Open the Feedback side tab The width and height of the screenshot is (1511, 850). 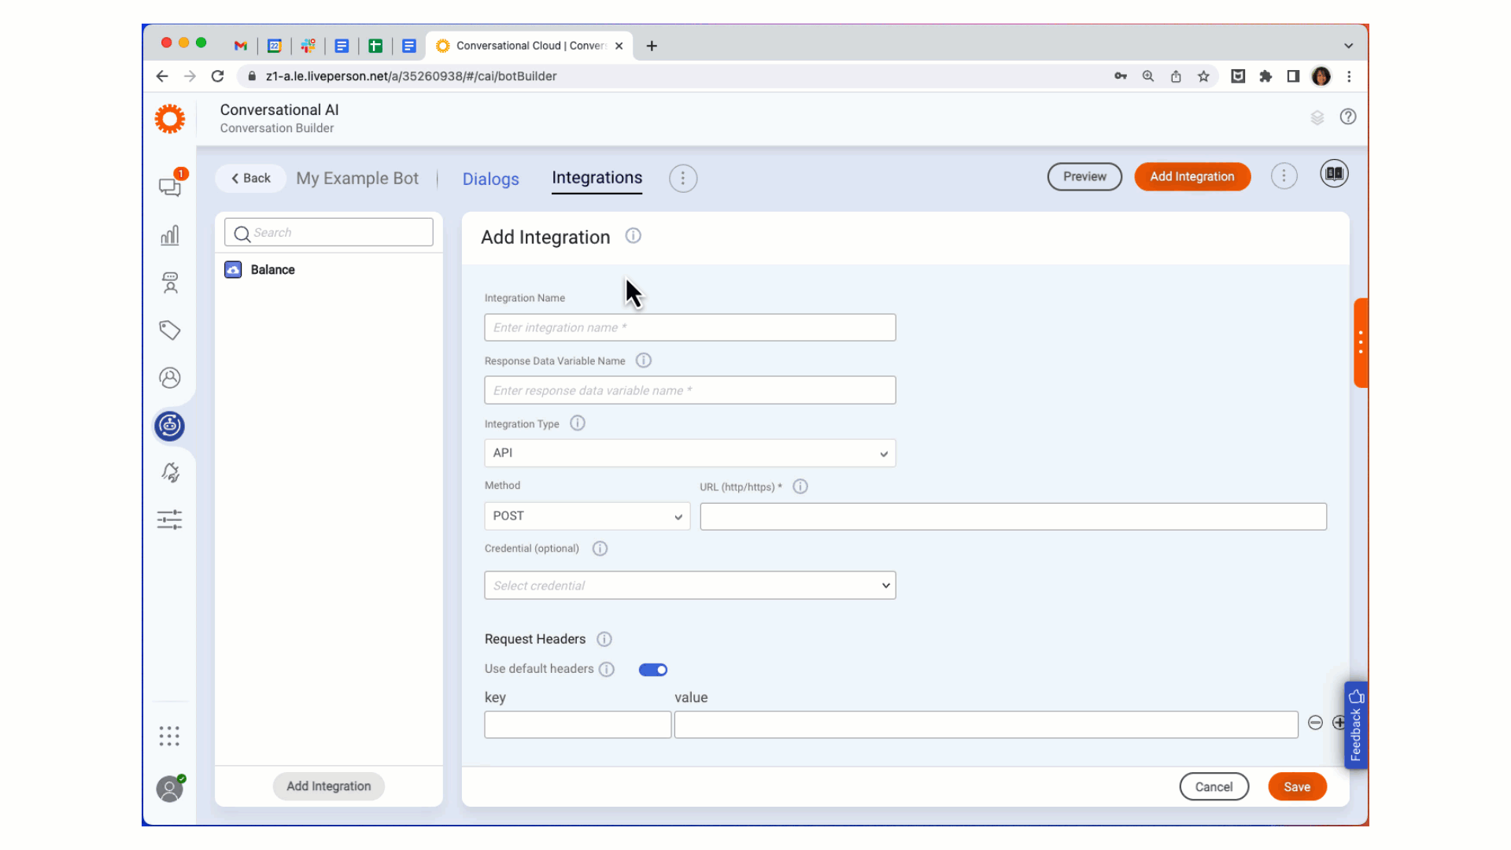tap(1356, 725)
